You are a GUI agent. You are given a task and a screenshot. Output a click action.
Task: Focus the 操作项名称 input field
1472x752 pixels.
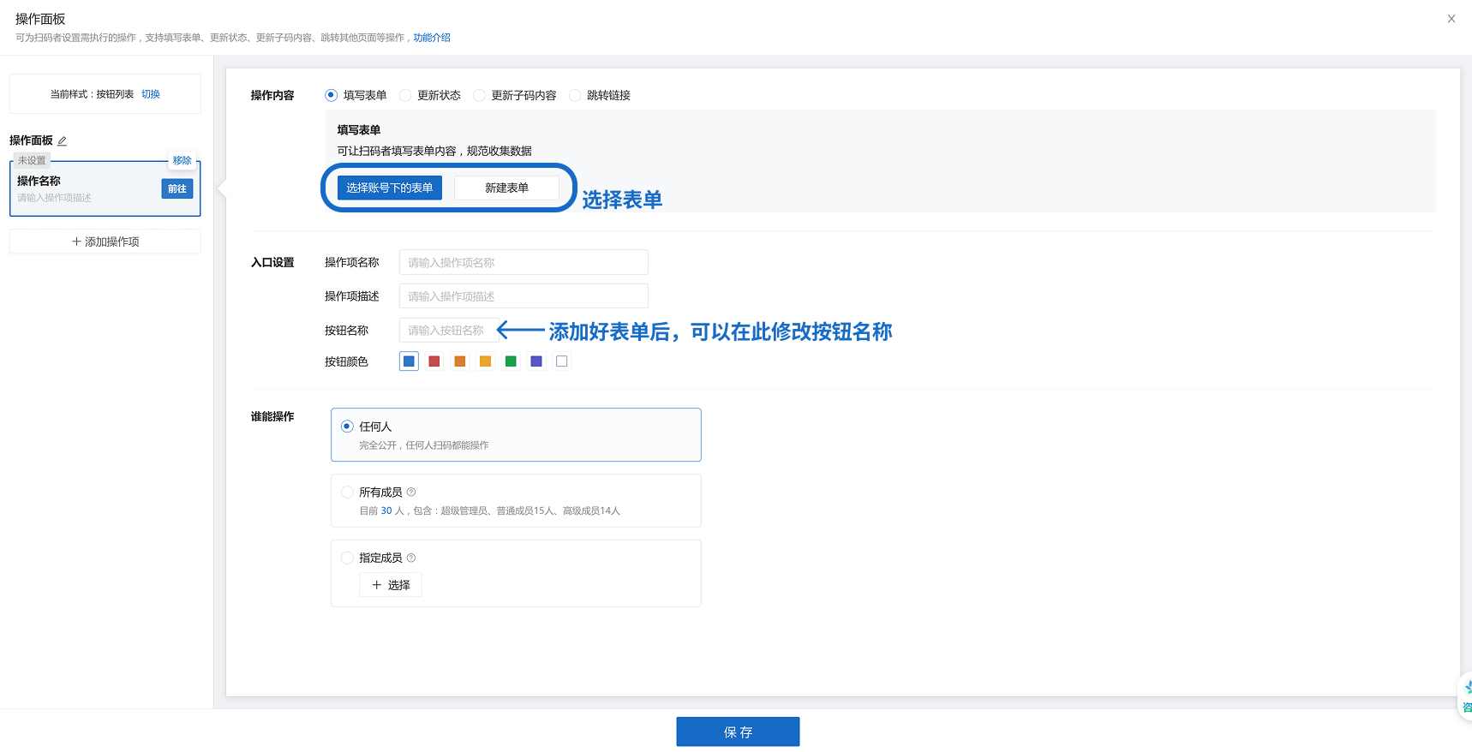pyautogui.click(x=524, y=263)
